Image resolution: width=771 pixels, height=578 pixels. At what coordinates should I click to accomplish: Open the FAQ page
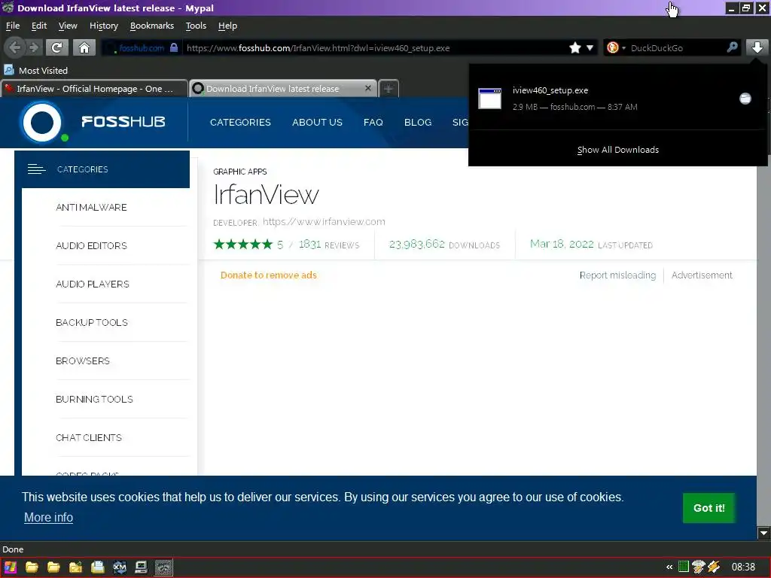(373, 123)
